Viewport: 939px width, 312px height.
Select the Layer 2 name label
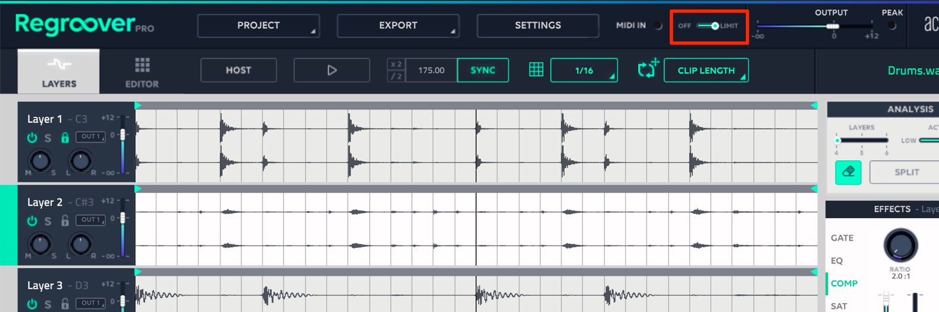click(45, 202)
